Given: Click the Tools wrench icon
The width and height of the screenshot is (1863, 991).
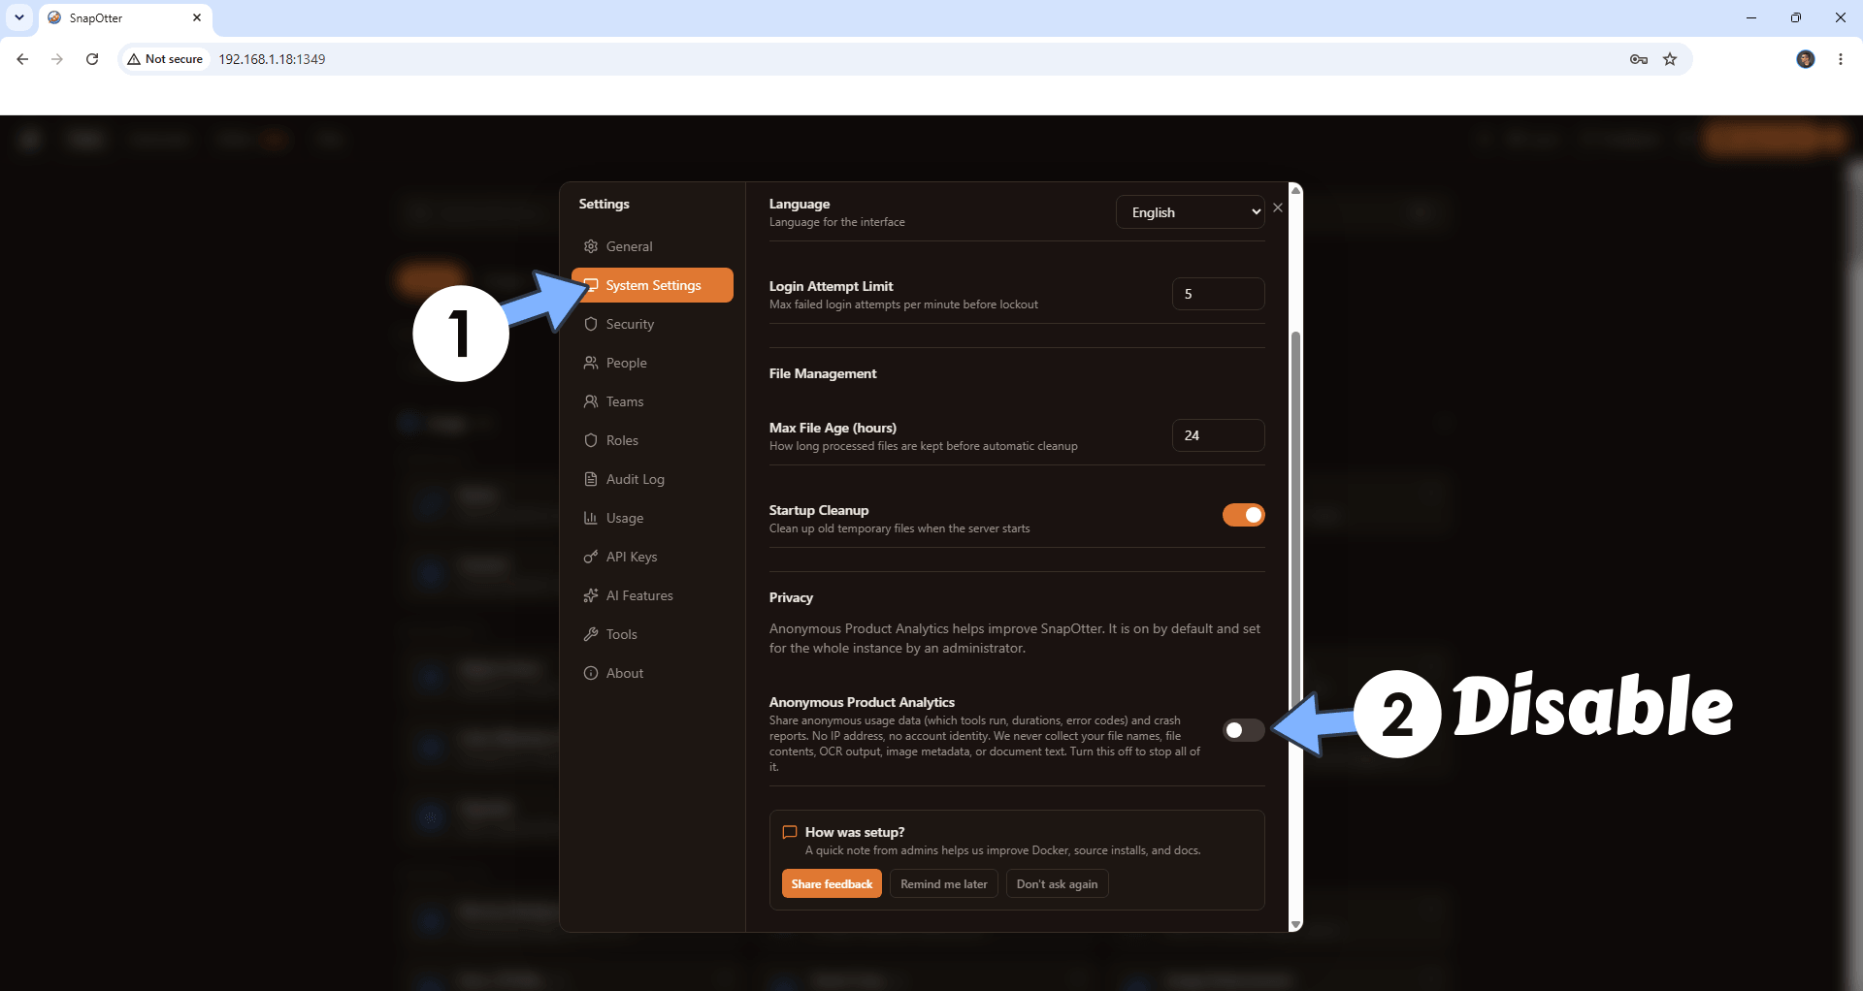Looking at the screenshot, I should (x=590, y=634).
